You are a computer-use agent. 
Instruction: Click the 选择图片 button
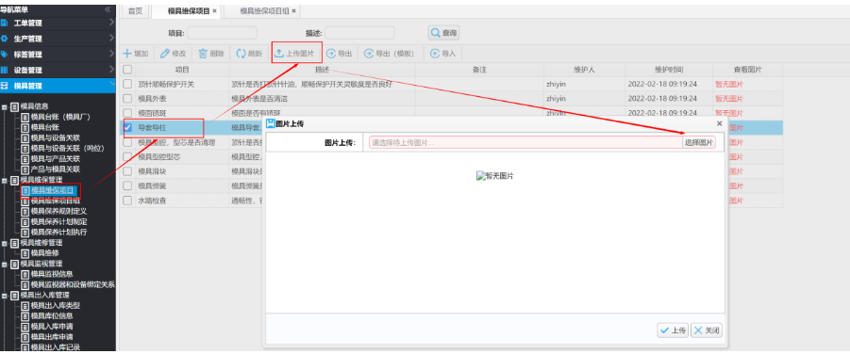coord(699,142)
